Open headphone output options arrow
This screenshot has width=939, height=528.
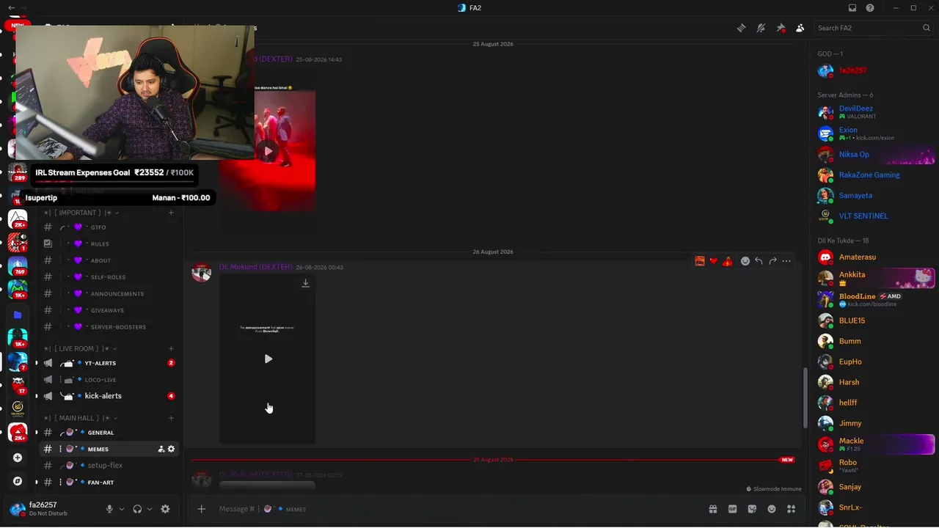point(150,509)
